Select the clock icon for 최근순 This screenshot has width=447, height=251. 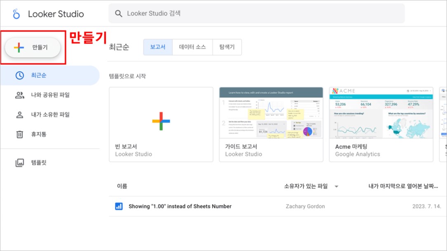click(19, 75)
